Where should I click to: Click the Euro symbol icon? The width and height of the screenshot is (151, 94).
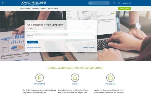pos(40,78)
